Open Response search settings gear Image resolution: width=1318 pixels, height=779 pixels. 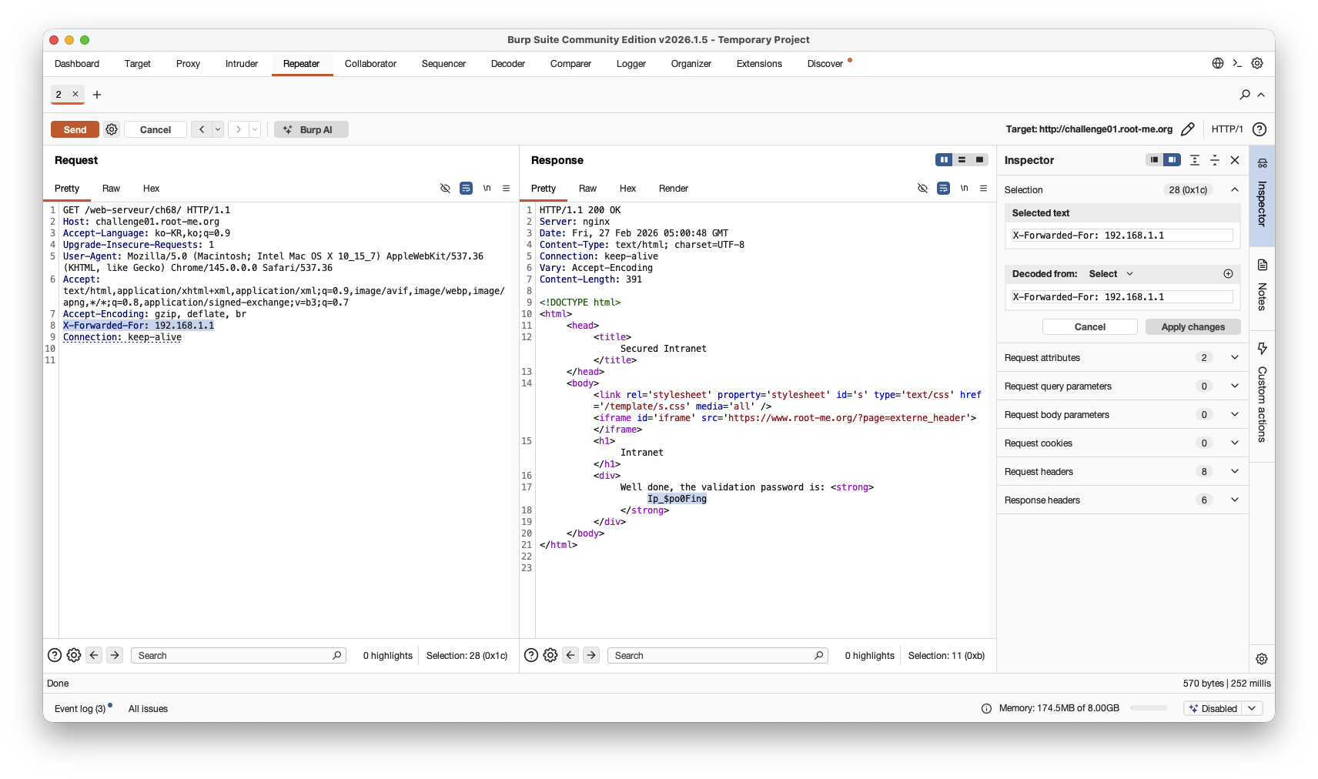pos(550,655)
